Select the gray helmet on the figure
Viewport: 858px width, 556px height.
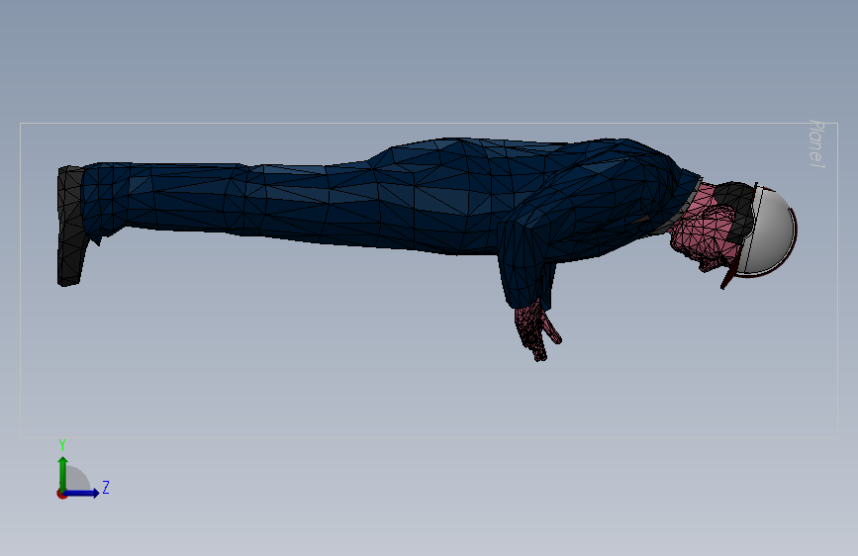[769, 231]
